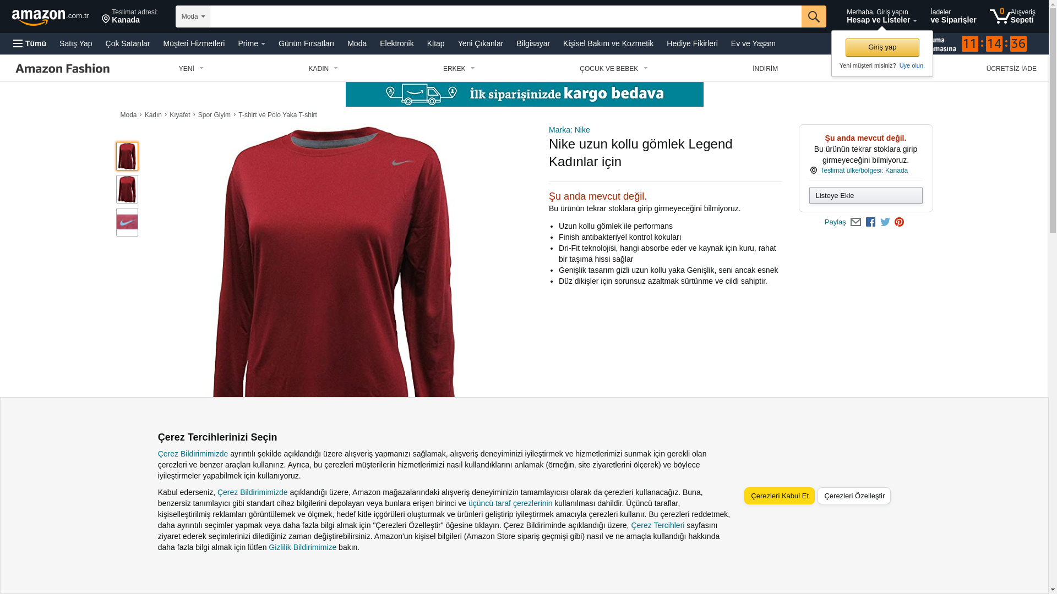Expand the KADIN fashion menu
Viewport: 1057px width, 594px height.
tap(323, 69)
